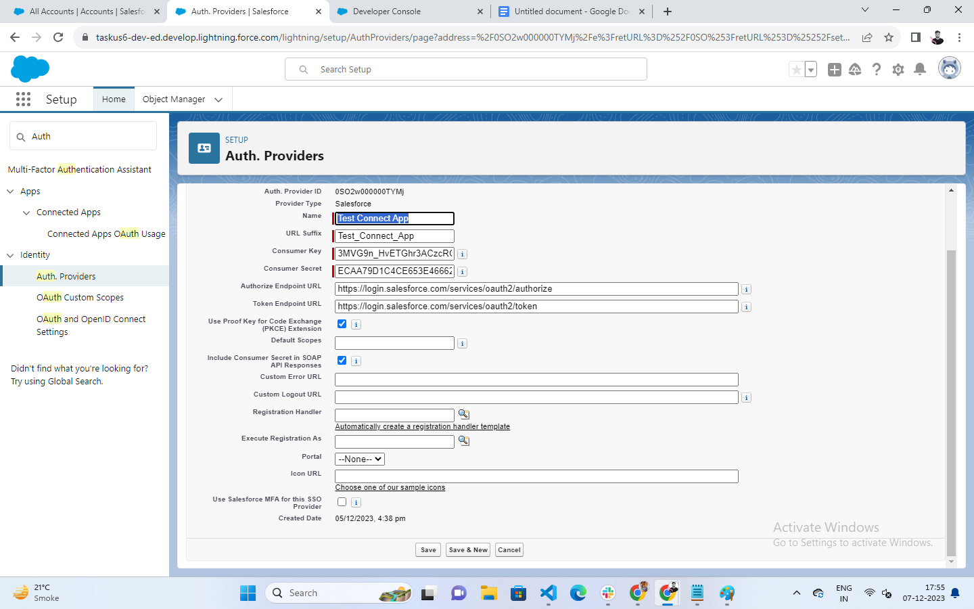Switch to All Accounts browser tab

(87, 12)
